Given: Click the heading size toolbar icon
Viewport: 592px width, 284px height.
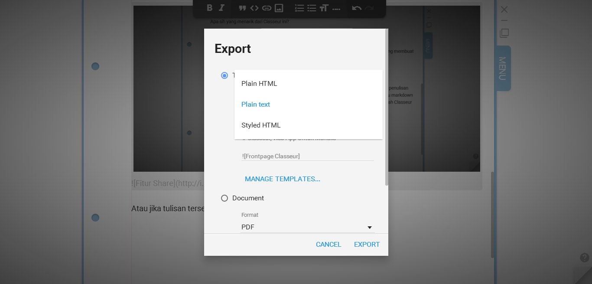Looking at the screenshot, I should click(x=324, y=8).
